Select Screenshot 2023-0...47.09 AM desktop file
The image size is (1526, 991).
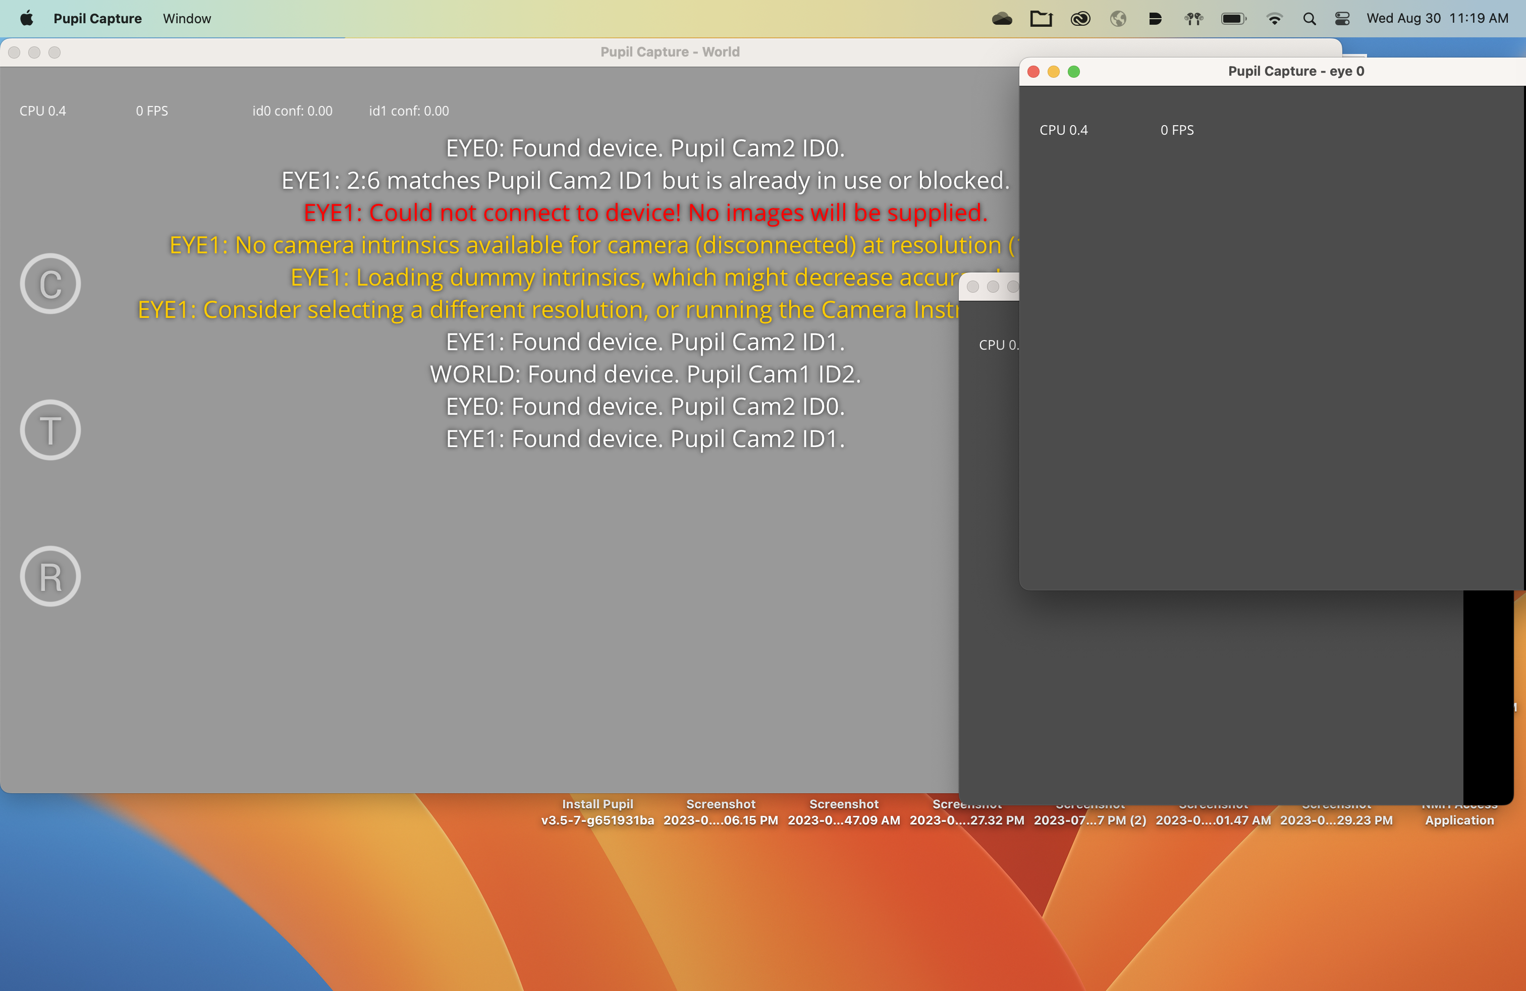[844, 812]
